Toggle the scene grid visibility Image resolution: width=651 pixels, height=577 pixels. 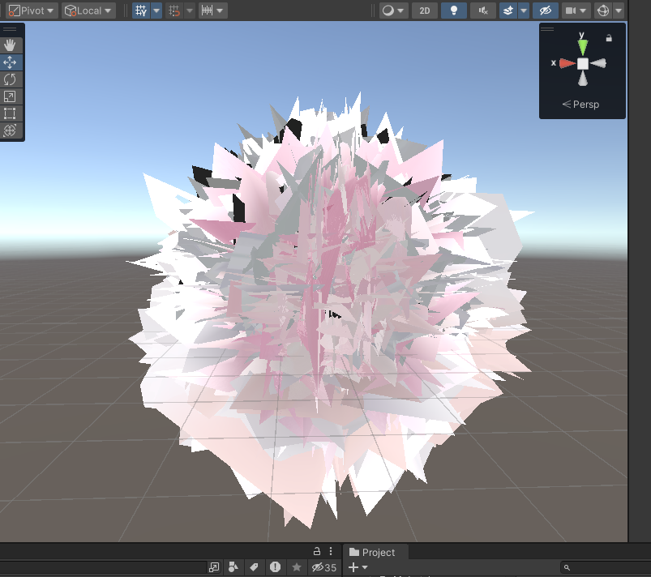(x=141, y=11)
